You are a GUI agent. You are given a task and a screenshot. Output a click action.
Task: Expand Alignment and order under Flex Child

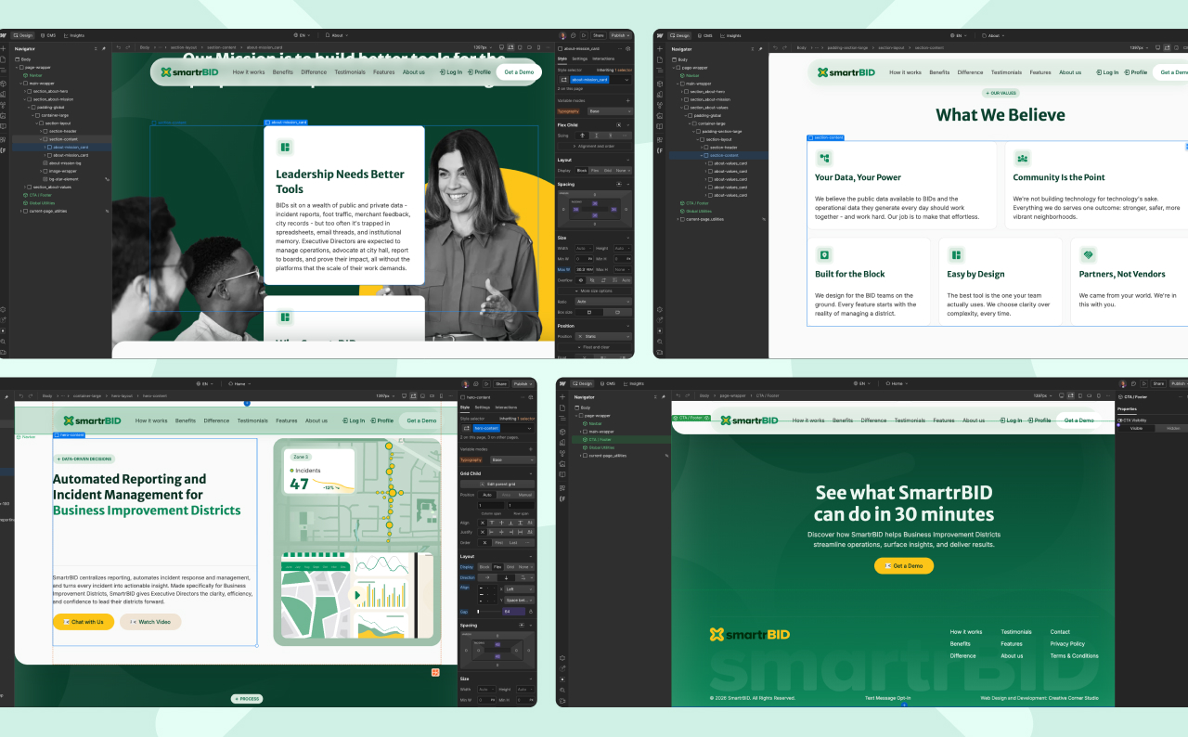(x=594, y=147)
